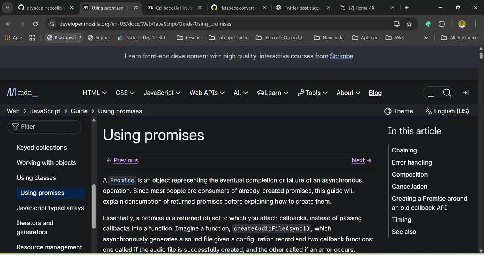Show more bookmarks with the double chevron
Viewport: 484px width, 255px height.
[425, 37]
